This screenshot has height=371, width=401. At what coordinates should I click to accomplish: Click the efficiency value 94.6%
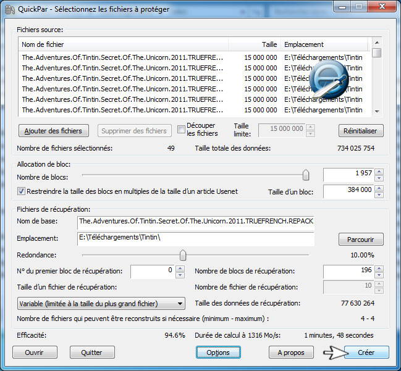(x=175, y=335)
